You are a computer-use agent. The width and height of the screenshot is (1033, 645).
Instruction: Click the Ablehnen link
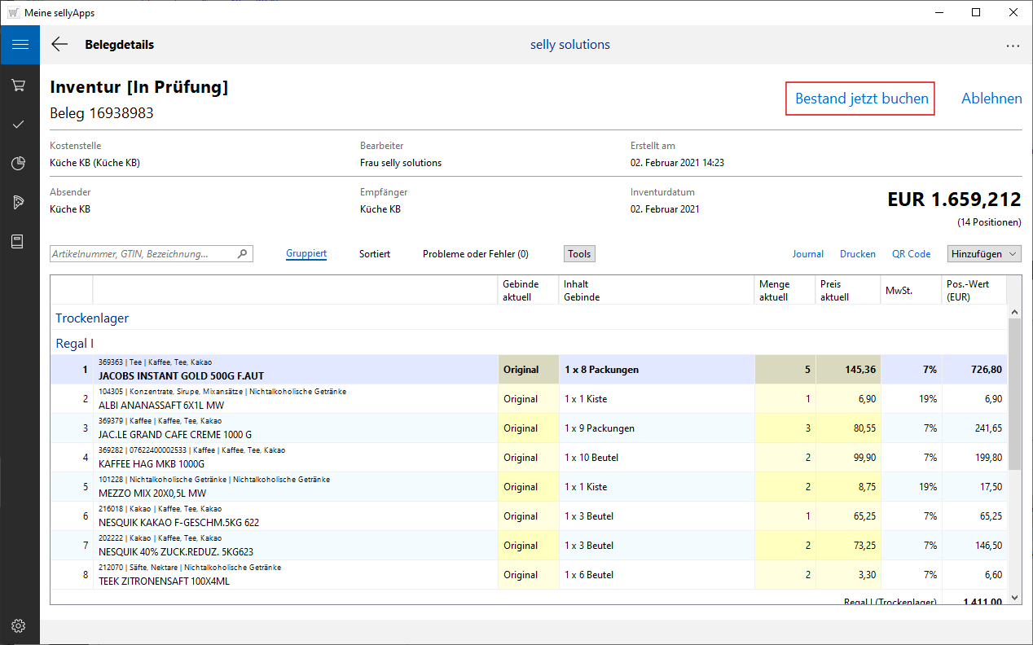tap(991, 99)
